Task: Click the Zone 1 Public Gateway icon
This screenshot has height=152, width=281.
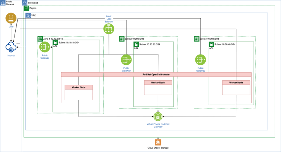Action: (x=45, y=47)
